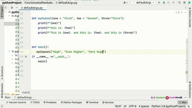Run the defaultArgs configuration with green play
The image size is (192, 108).
(159, 3)
